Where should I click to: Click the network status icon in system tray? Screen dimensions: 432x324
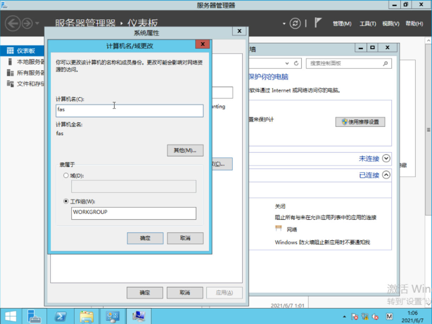[365, 316]
